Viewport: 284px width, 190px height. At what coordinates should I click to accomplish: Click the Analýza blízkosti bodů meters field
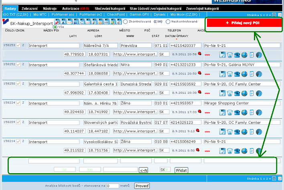tap(113, 186)
